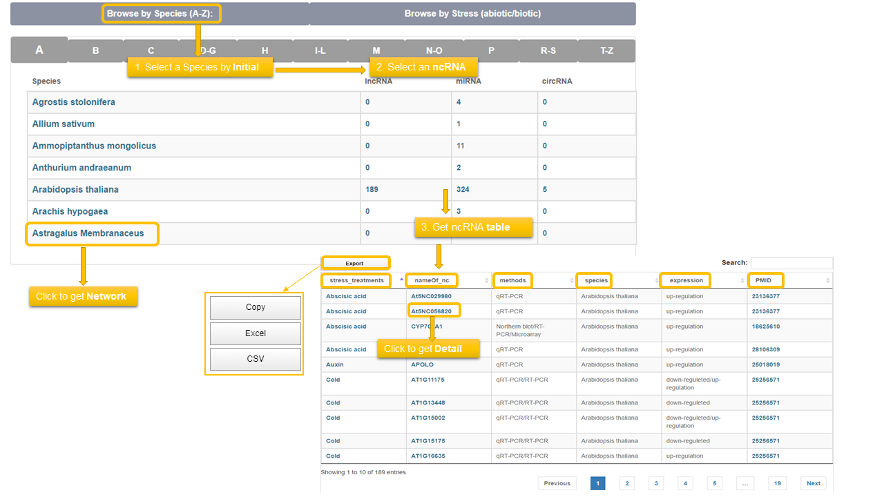This screenshot has height=497, width=884.
Task: Export the table as Excel
Action: [256, 333]
